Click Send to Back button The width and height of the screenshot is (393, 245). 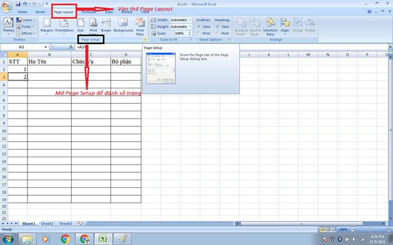255,27
